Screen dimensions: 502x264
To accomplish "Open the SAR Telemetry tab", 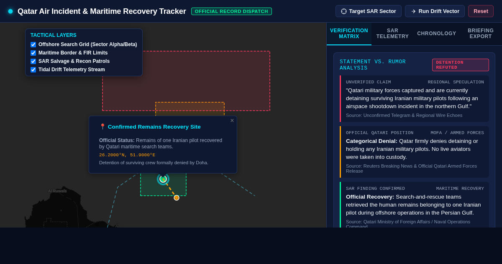I will click(392, 34).
